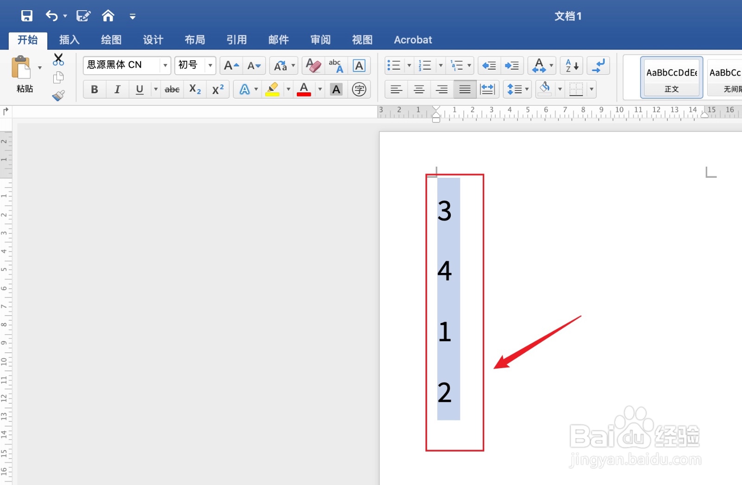Switch to the Acrobat tab
The image size is (742, 485).
pos(413,40)
